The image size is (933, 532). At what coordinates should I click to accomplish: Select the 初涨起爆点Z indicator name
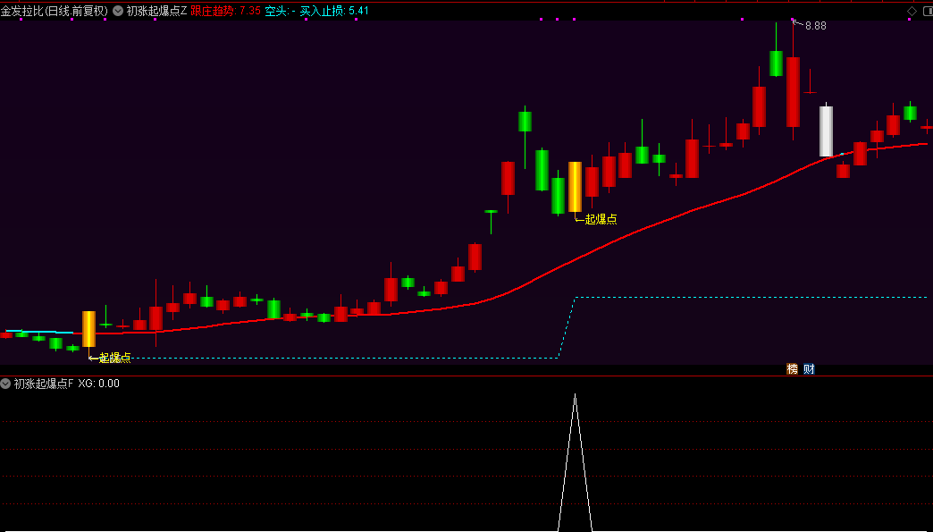tap(156, 11)
